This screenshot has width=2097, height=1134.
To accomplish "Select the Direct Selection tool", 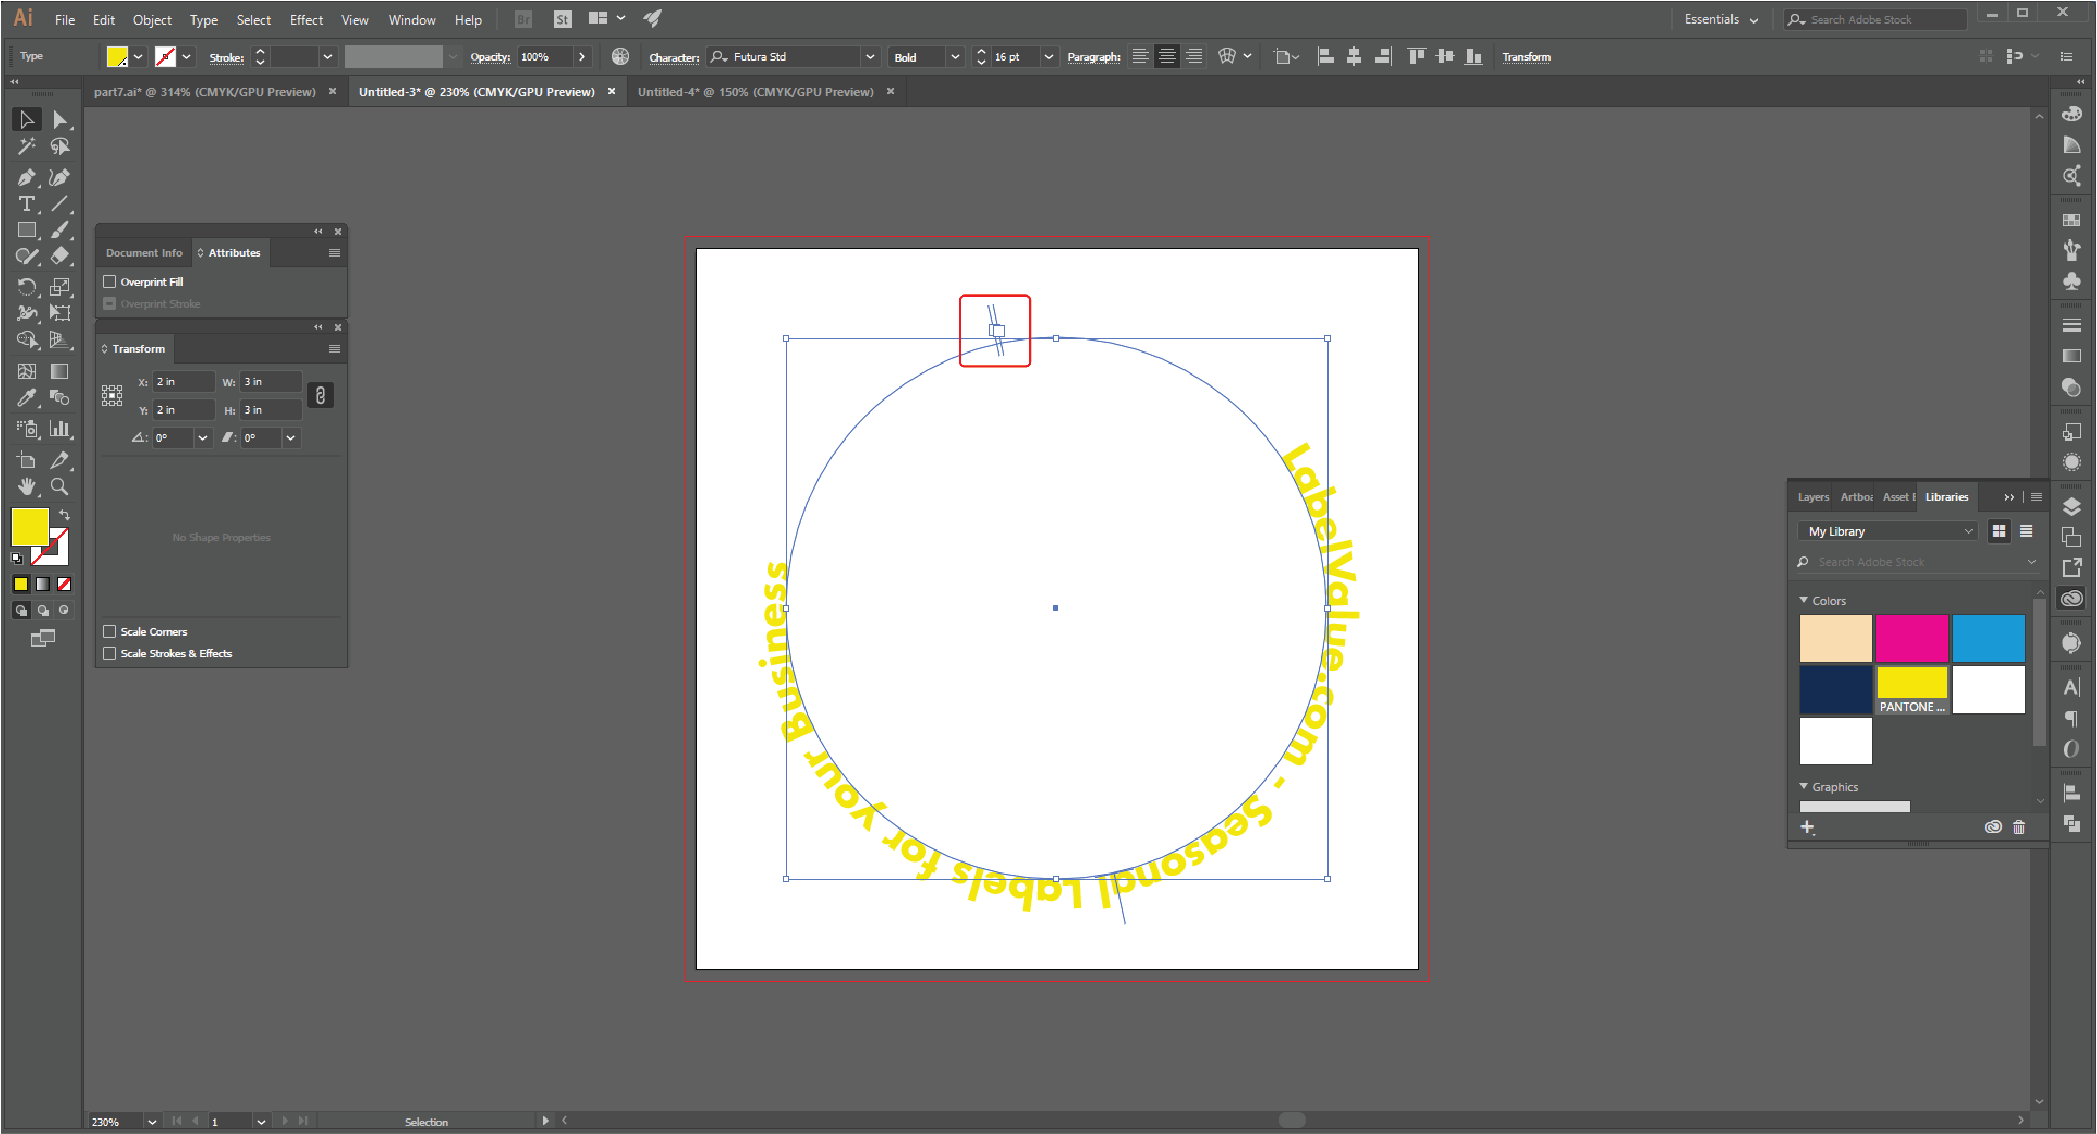I will tap(60, 120).
